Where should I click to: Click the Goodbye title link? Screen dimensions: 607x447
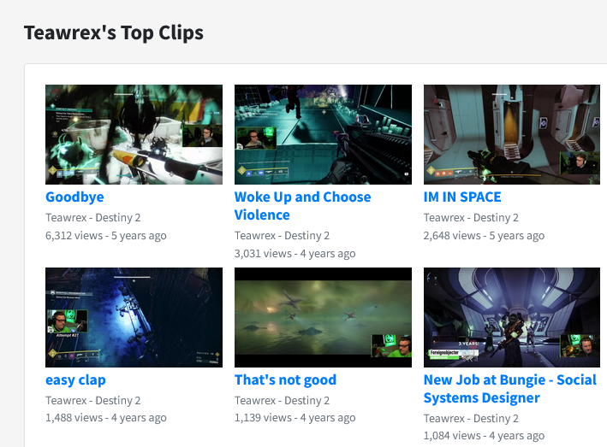tap(74, 197)
